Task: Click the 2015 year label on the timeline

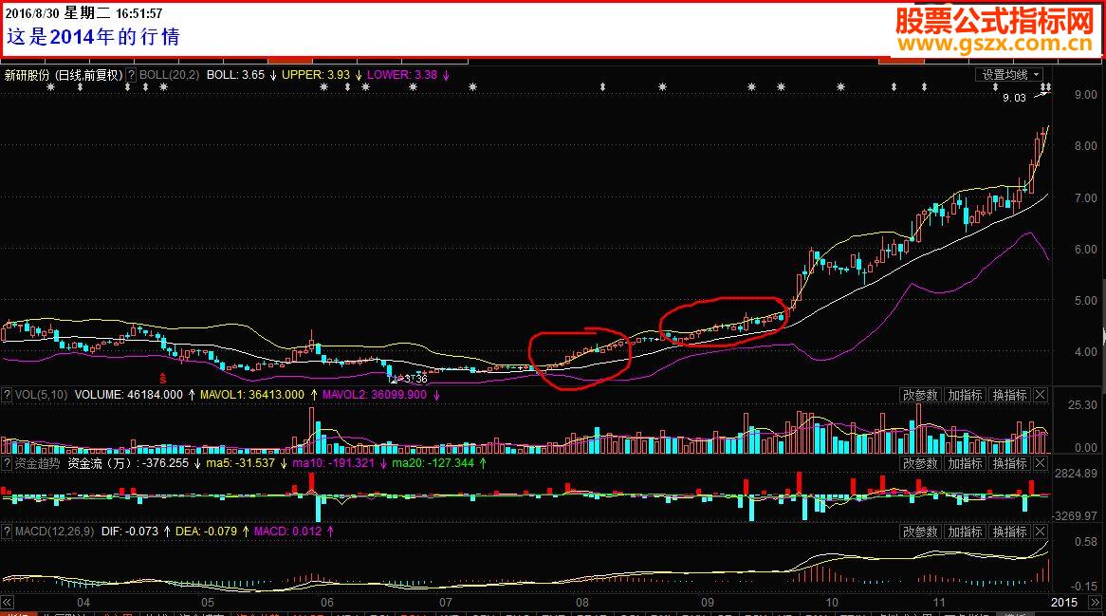Action: coord(1064,603)
